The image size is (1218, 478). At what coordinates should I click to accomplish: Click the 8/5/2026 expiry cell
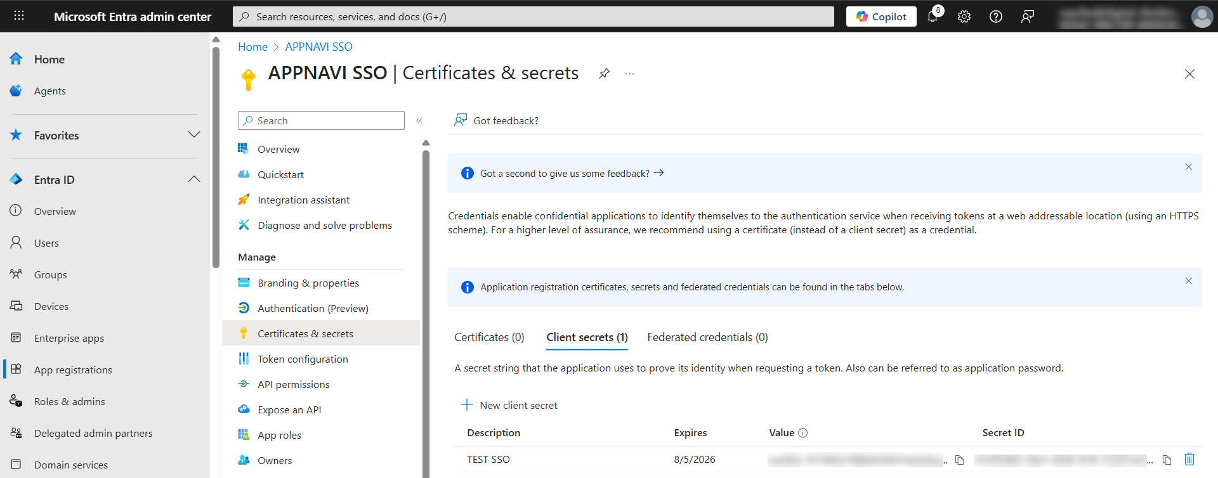(695, 459)
